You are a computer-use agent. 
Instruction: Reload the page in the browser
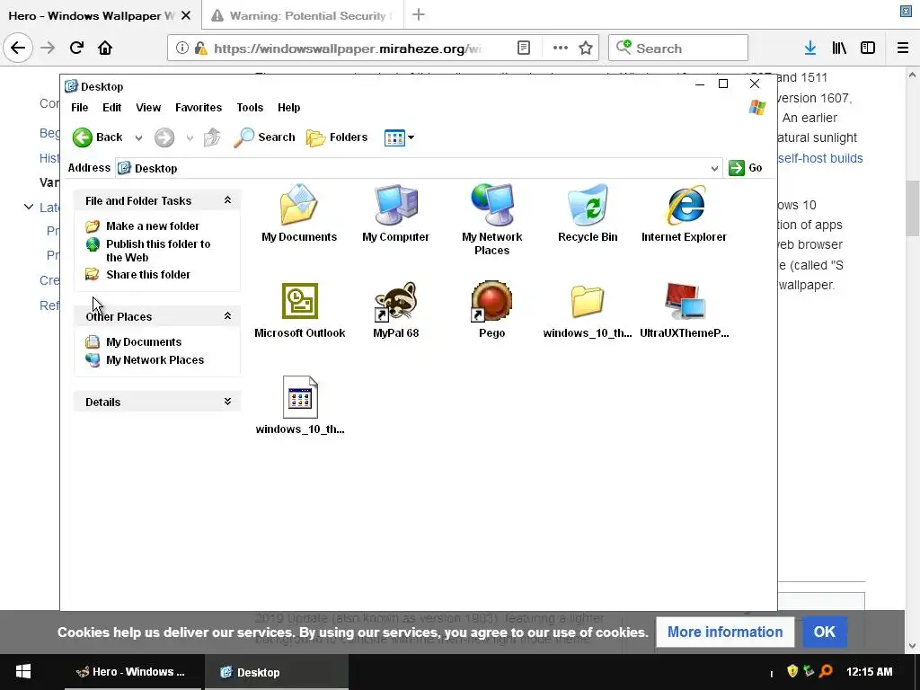(x=76, y=48)
